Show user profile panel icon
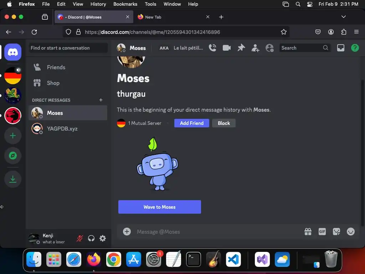 (x=269, y=48)
